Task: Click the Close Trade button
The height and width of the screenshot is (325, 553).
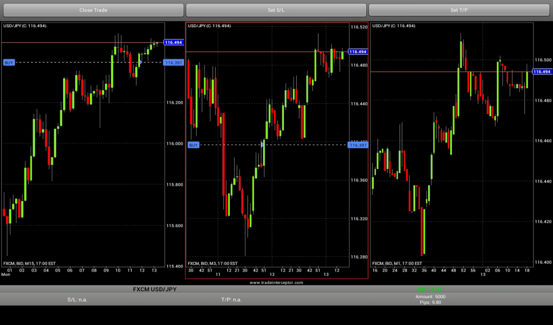Action: tap(93, 10)
